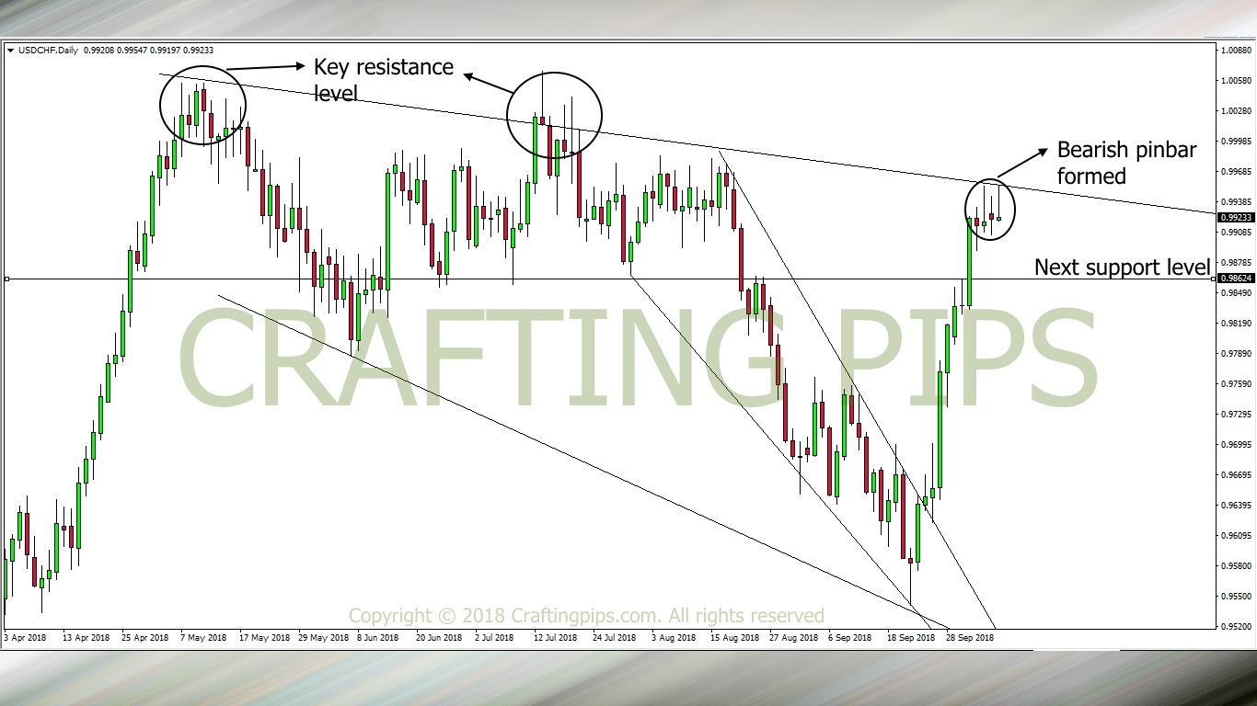Click the 0.99685 price axis label
This screenshot has height=706, width=1257.
click(1236, 172)
